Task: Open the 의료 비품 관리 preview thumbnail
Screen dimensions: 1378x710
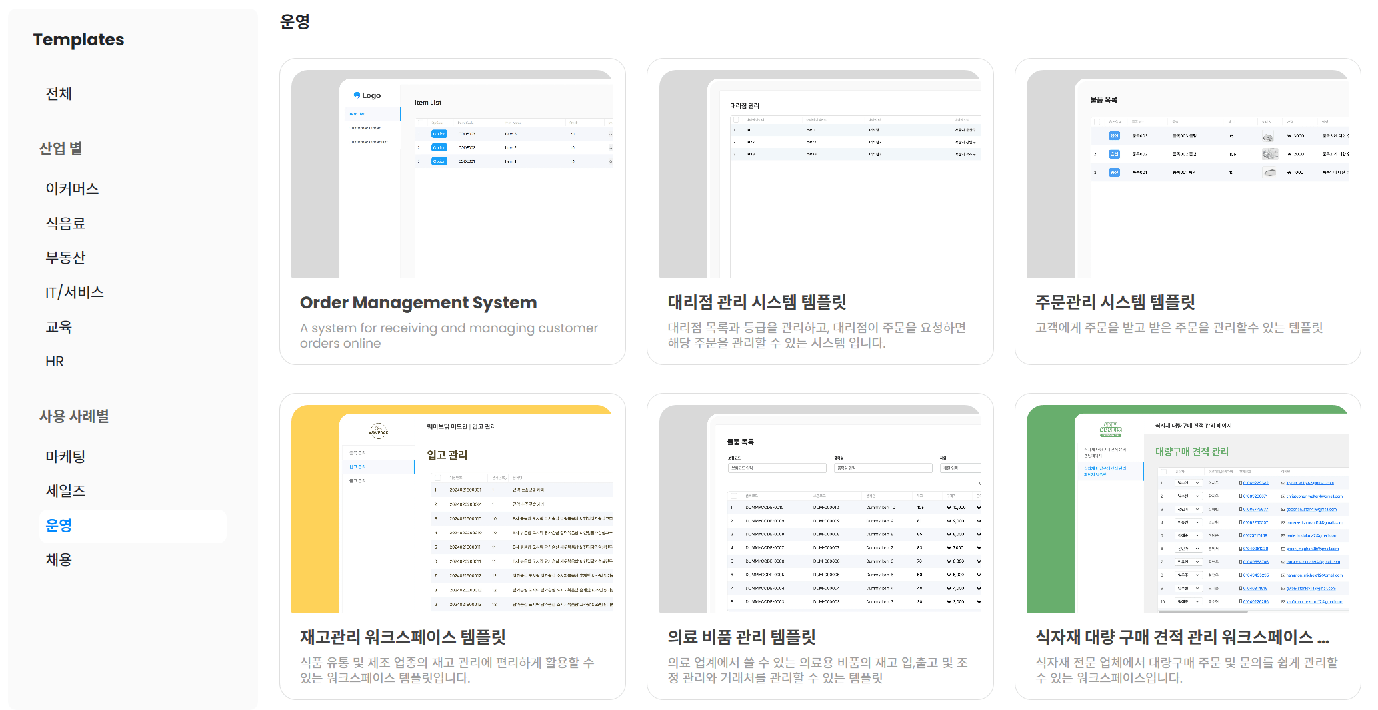Action: pyautogui.click(x=819, y=509)
